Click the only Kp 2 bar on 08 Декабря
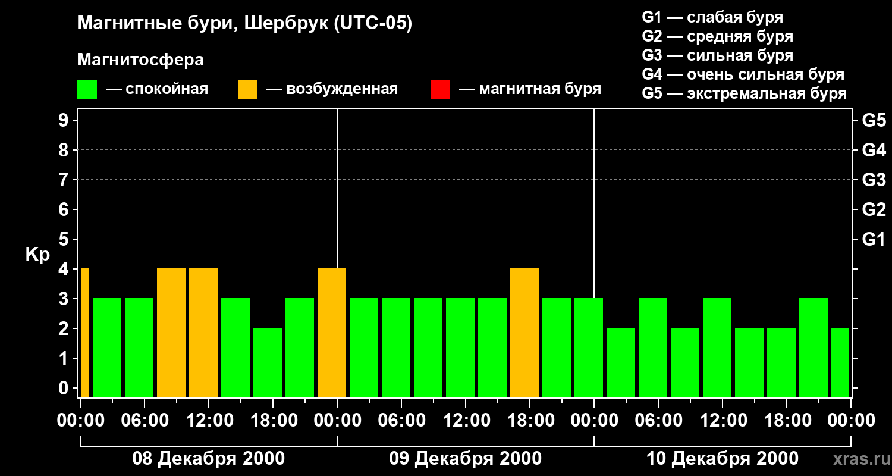 pos(268,362)
